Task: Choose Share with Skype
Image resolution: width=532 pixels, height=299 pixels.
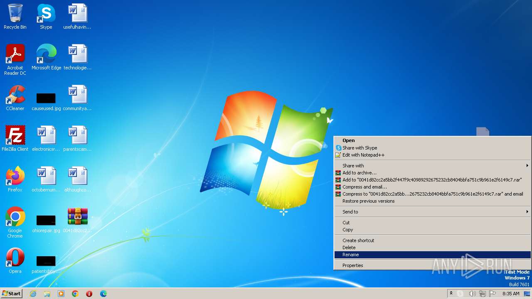Action: pyautogui.click(x=432, y=148)
